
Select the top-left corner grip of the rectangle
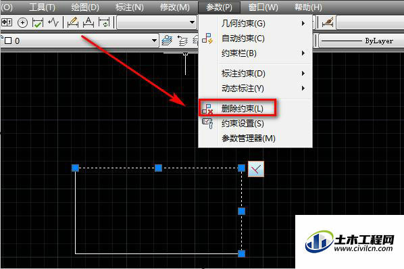pos(75,168)
